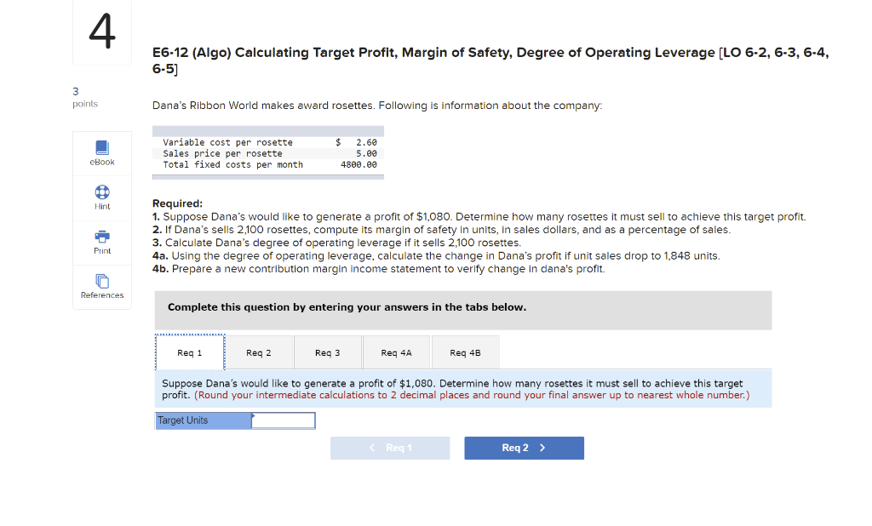
Task: Open the eBook resource
Action: point(101,153)
